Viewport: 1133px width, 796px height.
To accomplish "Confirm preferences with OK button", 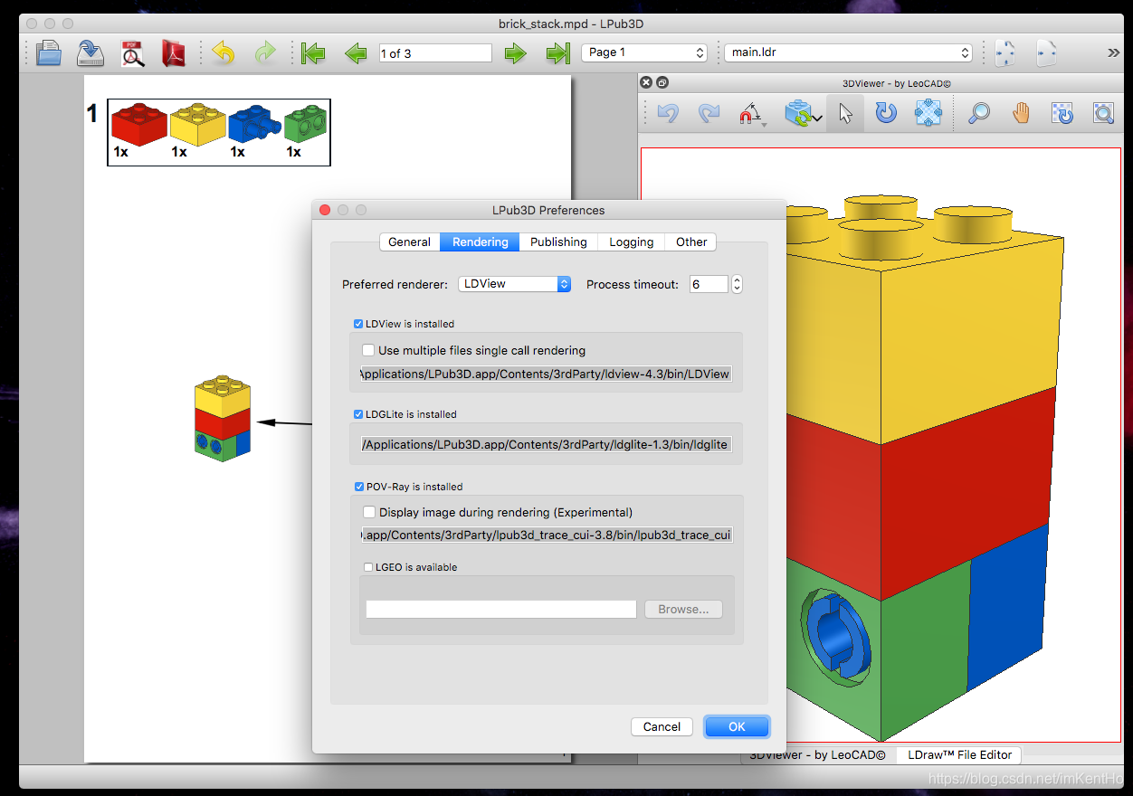I will point(737,726).
